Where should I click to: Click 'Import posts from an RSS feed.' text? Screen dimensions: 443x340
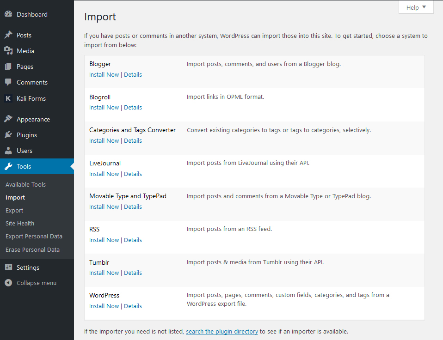(x=229, y=229)
